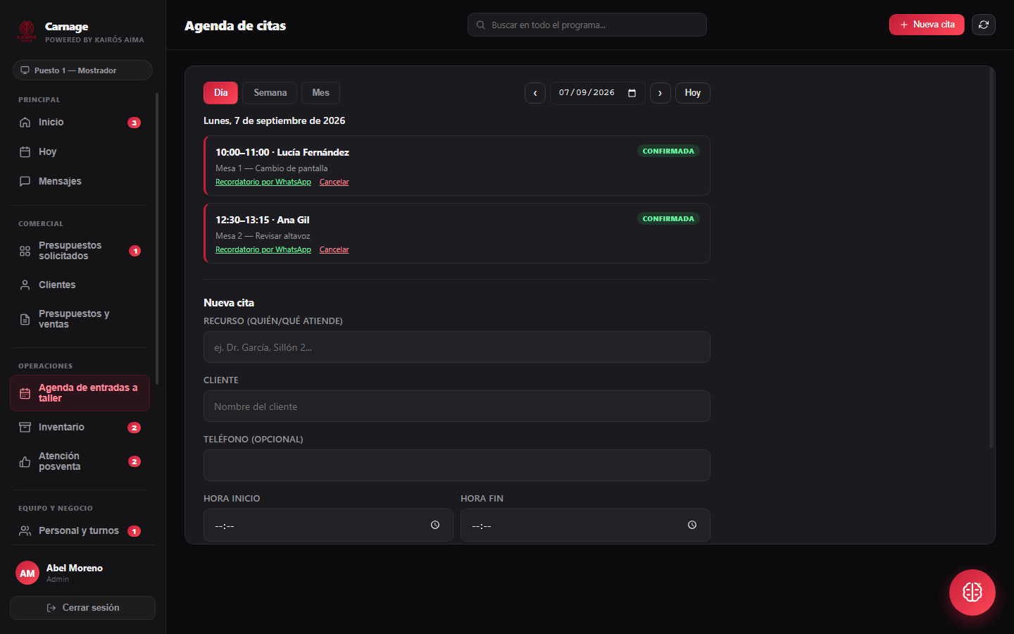Click the Carnage logo icon
The height and width of the screenshot is (634, 1014).
tap(27, 31)
